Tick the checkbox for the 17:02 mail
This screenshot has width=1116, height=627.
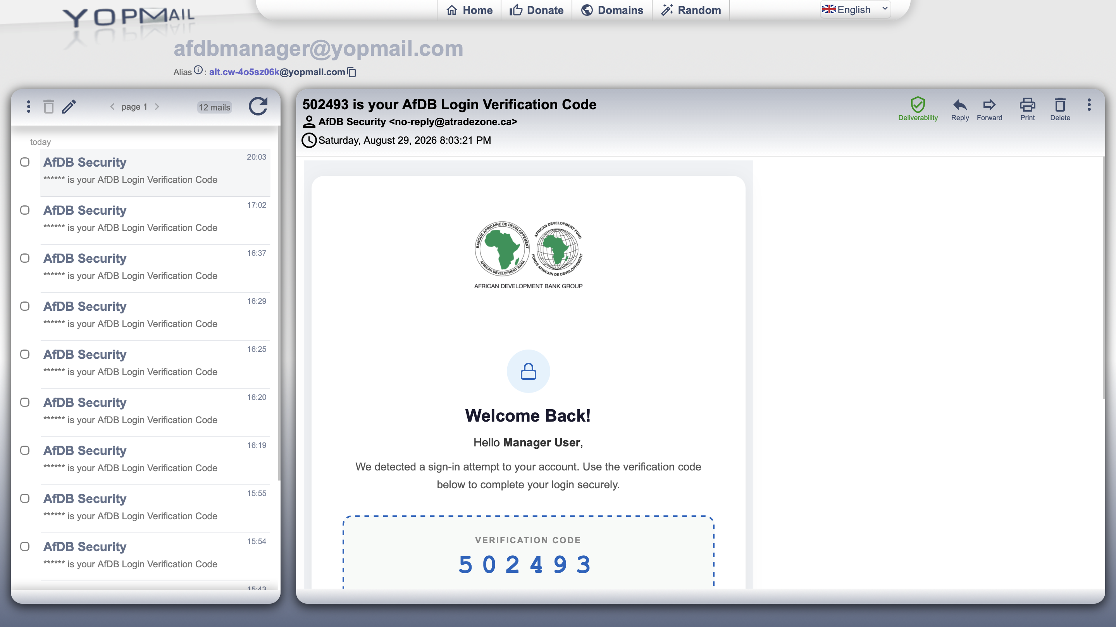click(x=25, y=210)
